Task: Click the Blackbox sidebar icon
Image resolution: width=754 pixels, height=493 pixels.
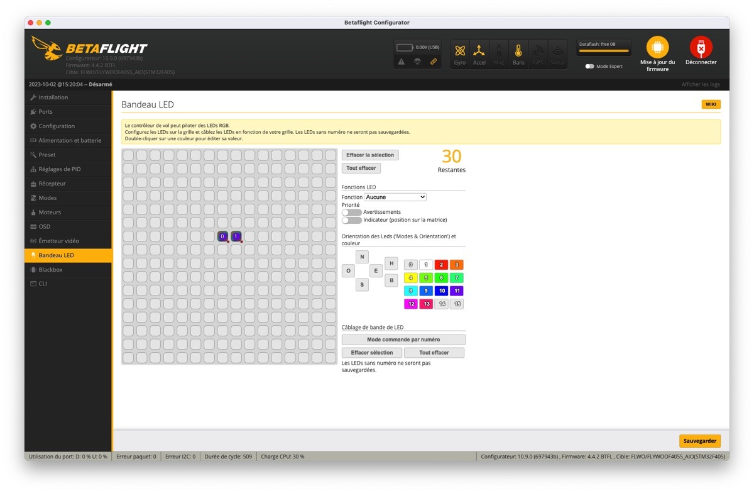Action: point(33,270)
